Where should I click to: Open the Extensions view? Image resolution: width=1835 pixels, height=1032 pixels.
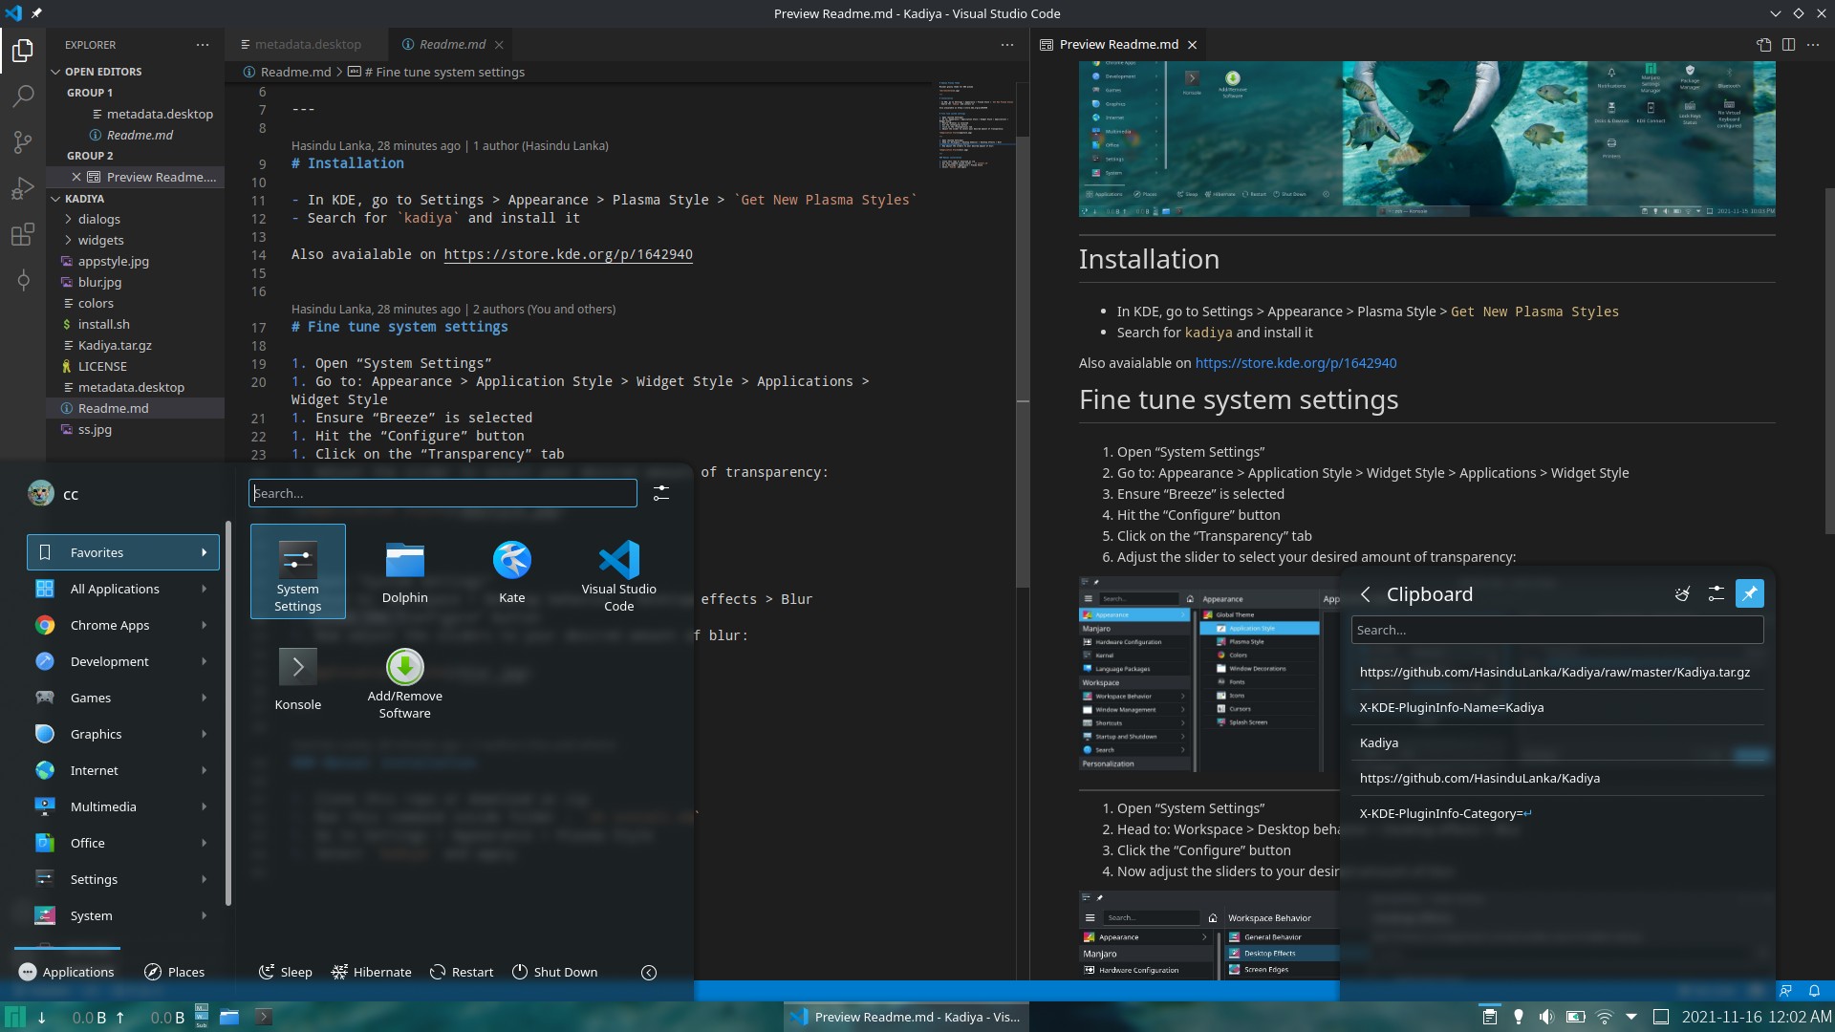23,234
